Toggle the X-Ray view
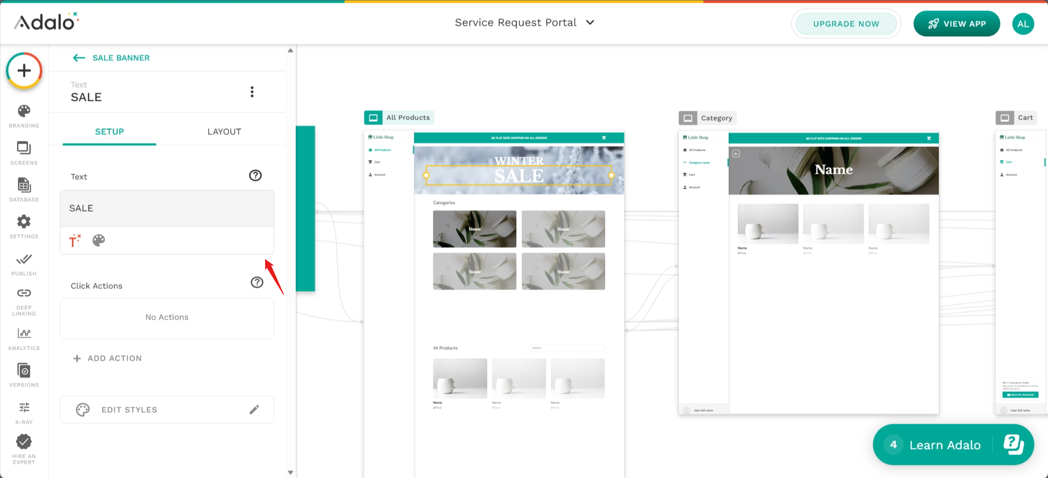 click(x=24, y=413)
